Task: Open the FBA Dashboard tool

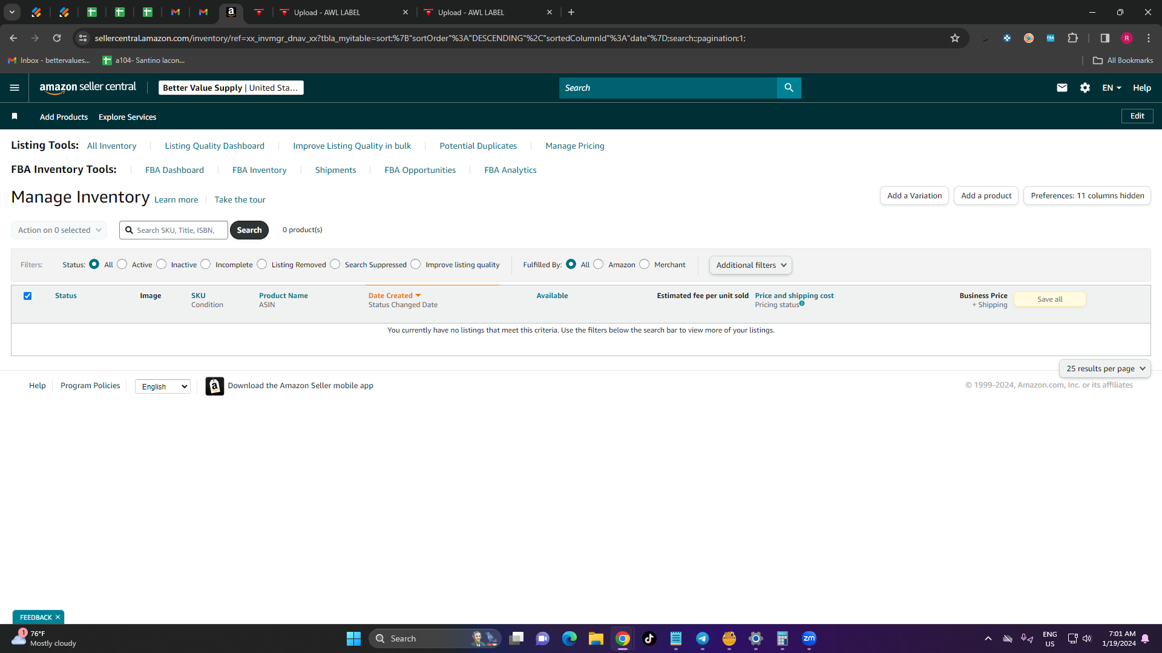Action: pos(174,170)
